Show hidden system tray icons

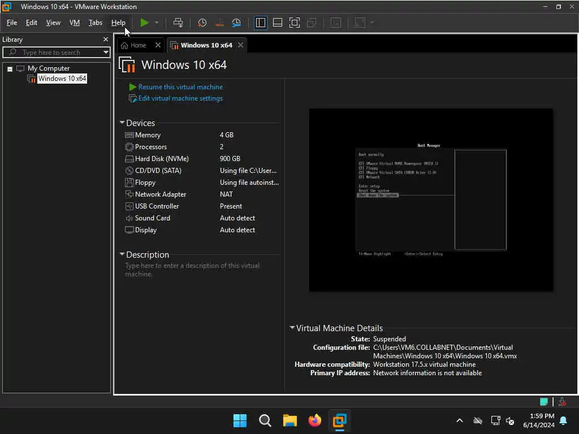click(x=460, y=420)
